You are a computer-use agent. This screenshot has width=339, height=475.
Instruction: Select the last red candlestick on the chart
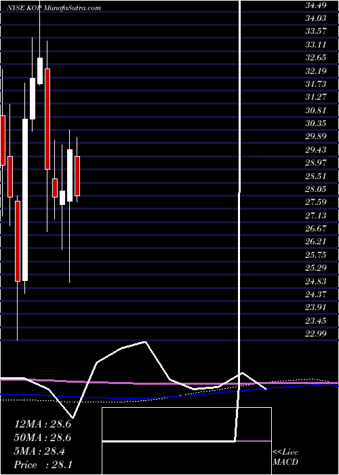point(77,176)
